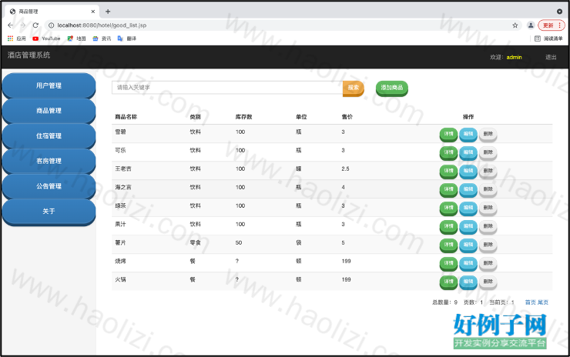This screenshot has height=357, width=570.
Task: Click the browser forward arrow
Action: tap(23, 25)
